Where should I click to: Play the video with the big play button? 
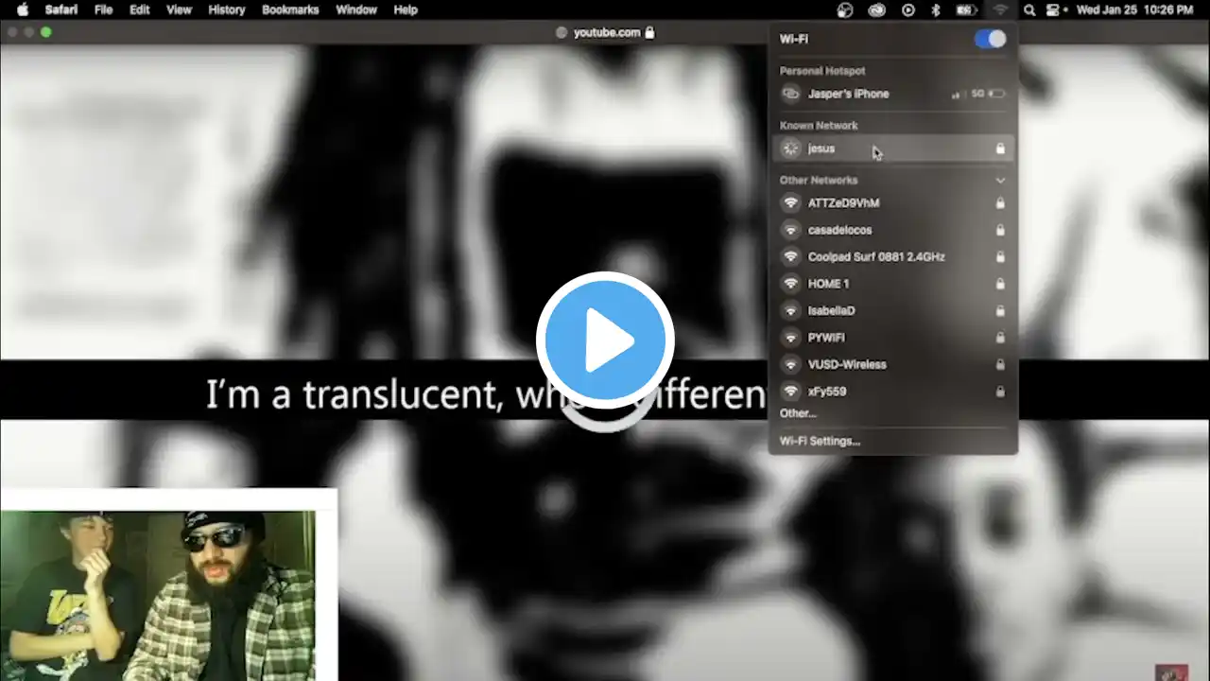point(605,340)
